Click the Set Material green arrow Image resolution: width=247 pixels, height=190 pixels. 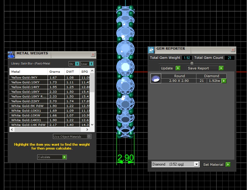coord(228,165)
